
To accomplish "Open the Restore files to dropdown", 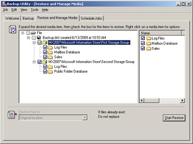I will (85, 118).
